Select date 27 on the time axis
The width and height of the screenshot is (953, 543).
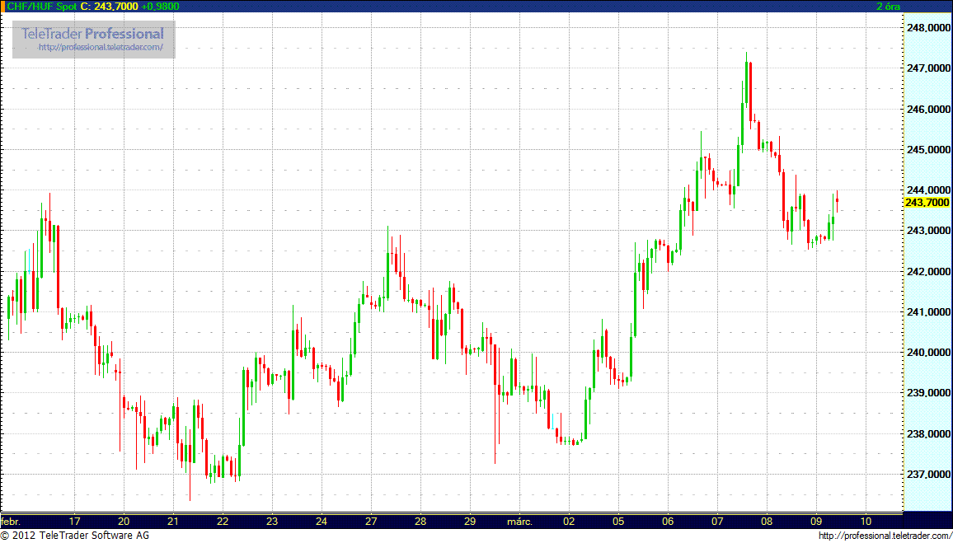tap(371, 522)
